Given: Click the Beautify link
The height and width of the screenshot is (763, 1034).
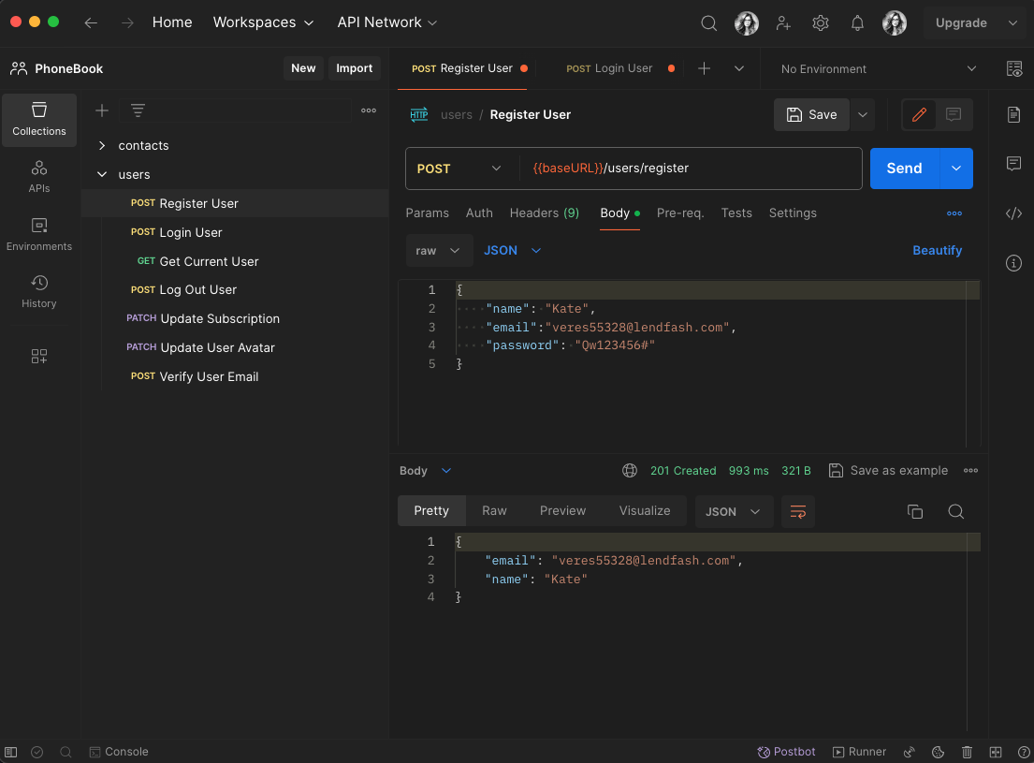Looking at the screenshot, I should [x=937, y=251].
